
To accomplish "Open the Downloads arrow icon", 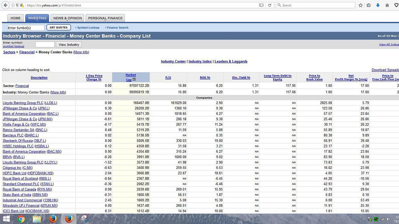I will pyautogui.click(x=378, y=5).
